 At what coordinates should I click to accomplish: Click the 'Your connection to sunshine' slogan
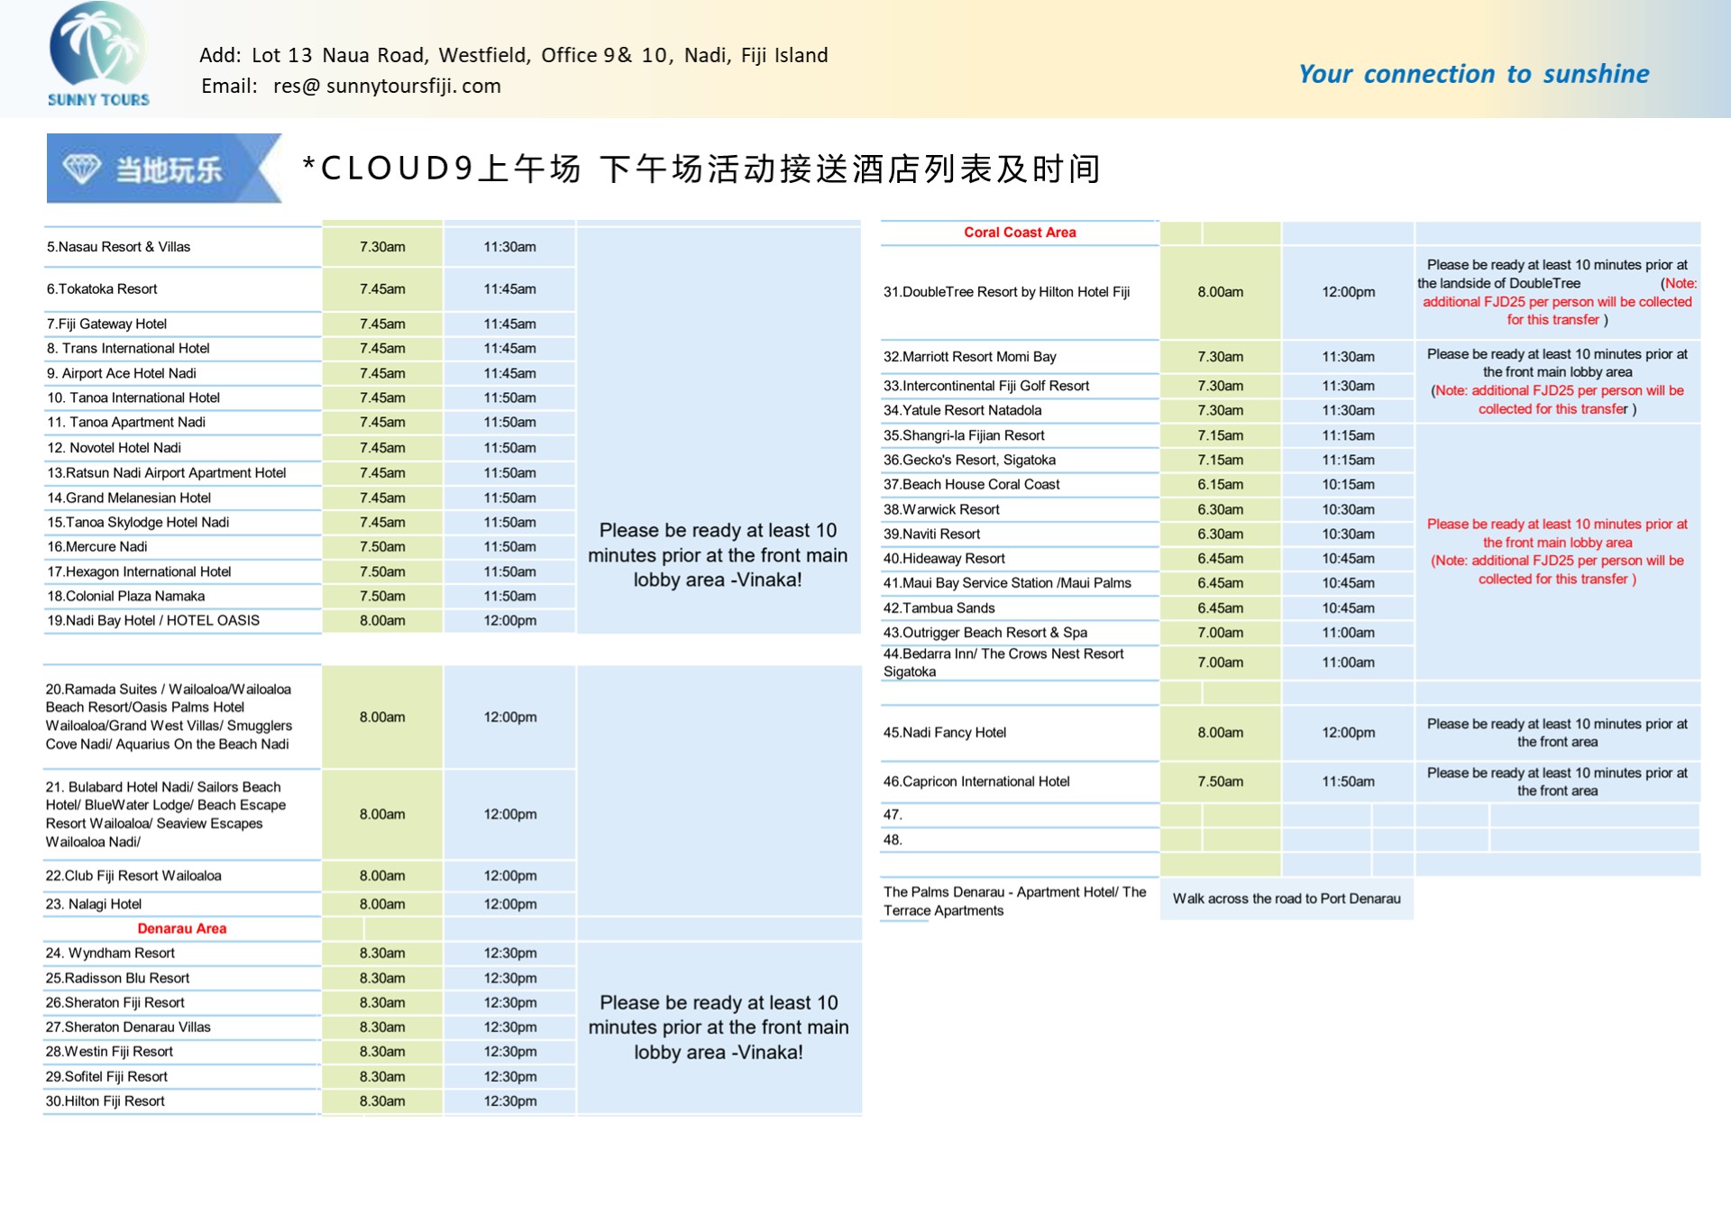coord(1473,74)
